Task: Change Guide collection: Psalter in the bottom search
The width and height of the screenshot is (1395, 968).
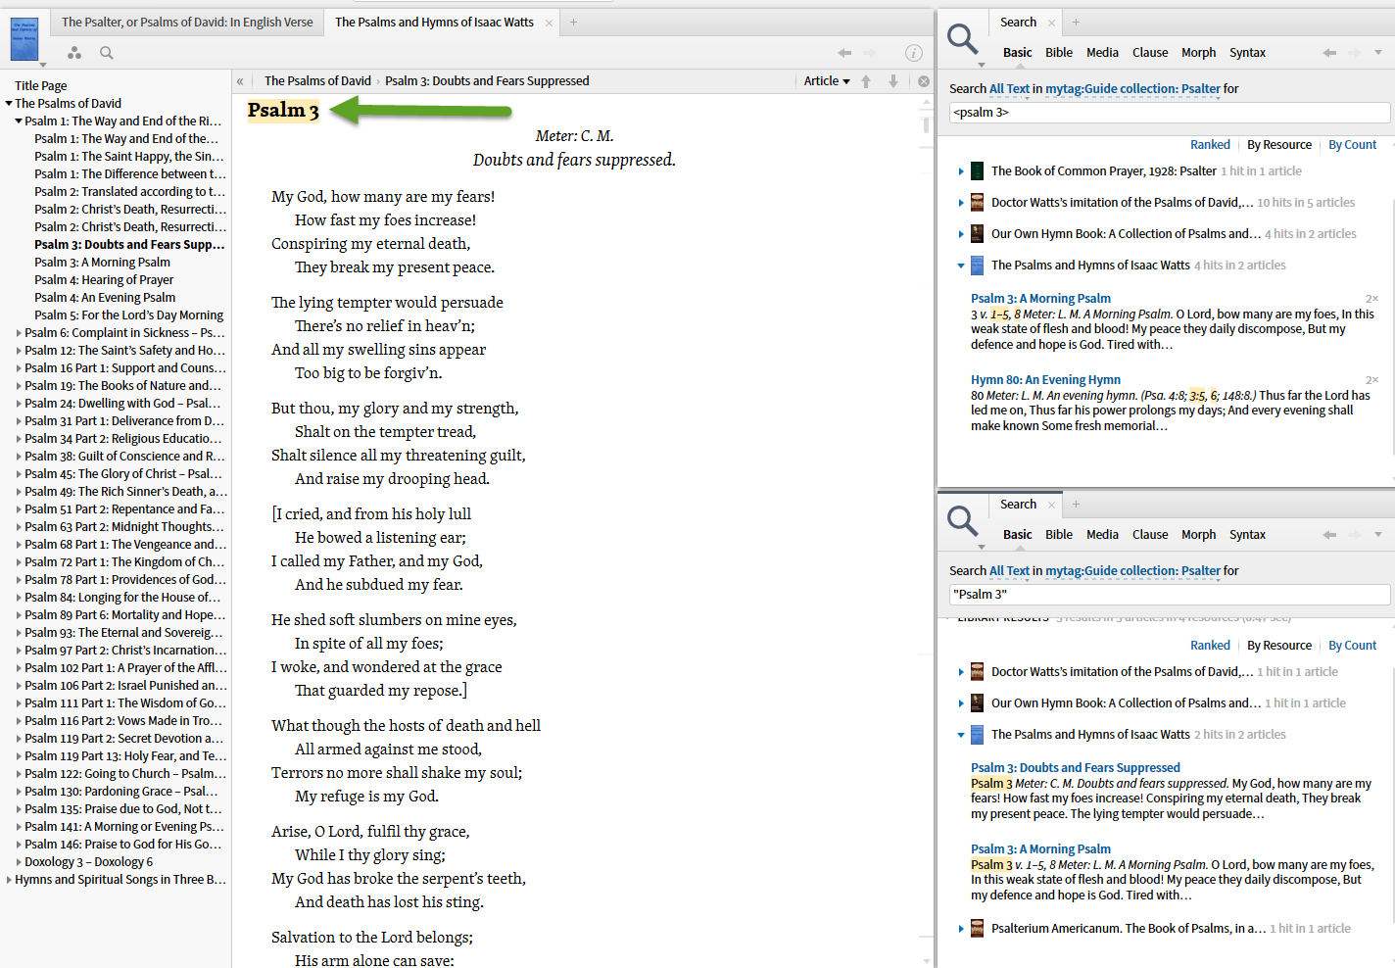Action: click(1132, 571)
